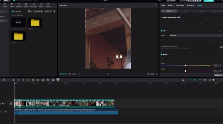223x124 pixels.
Task: Open the Músicas folder
Action: coord(18,36)
